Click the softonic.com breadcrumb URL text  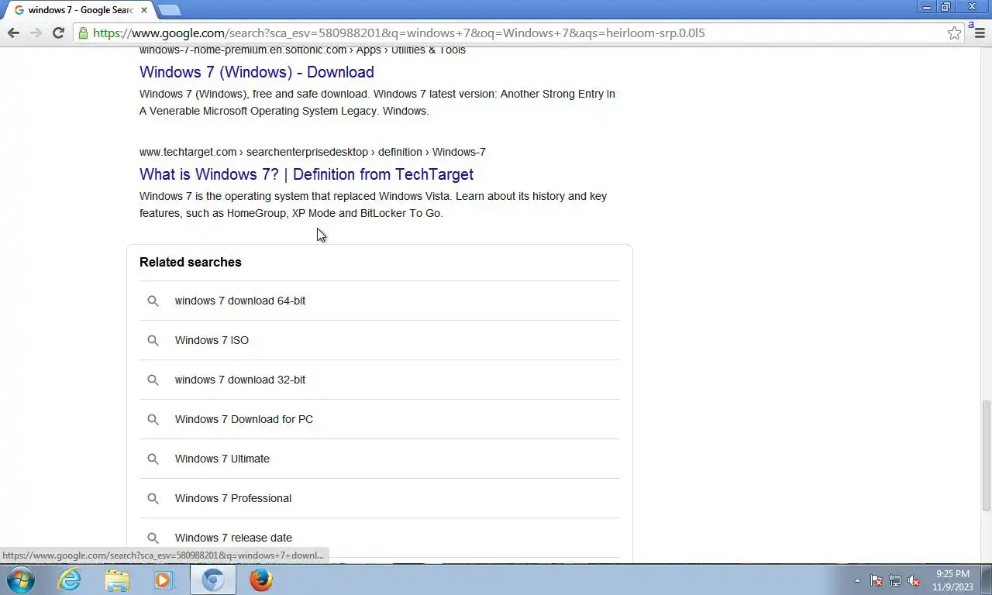pyautogui.click(x=302, y=50)
